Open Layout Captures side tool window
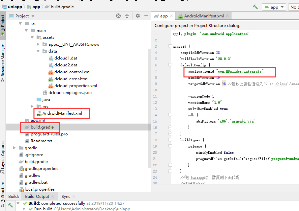The width and height of the screenshot is (299, 211). point(3,157)
